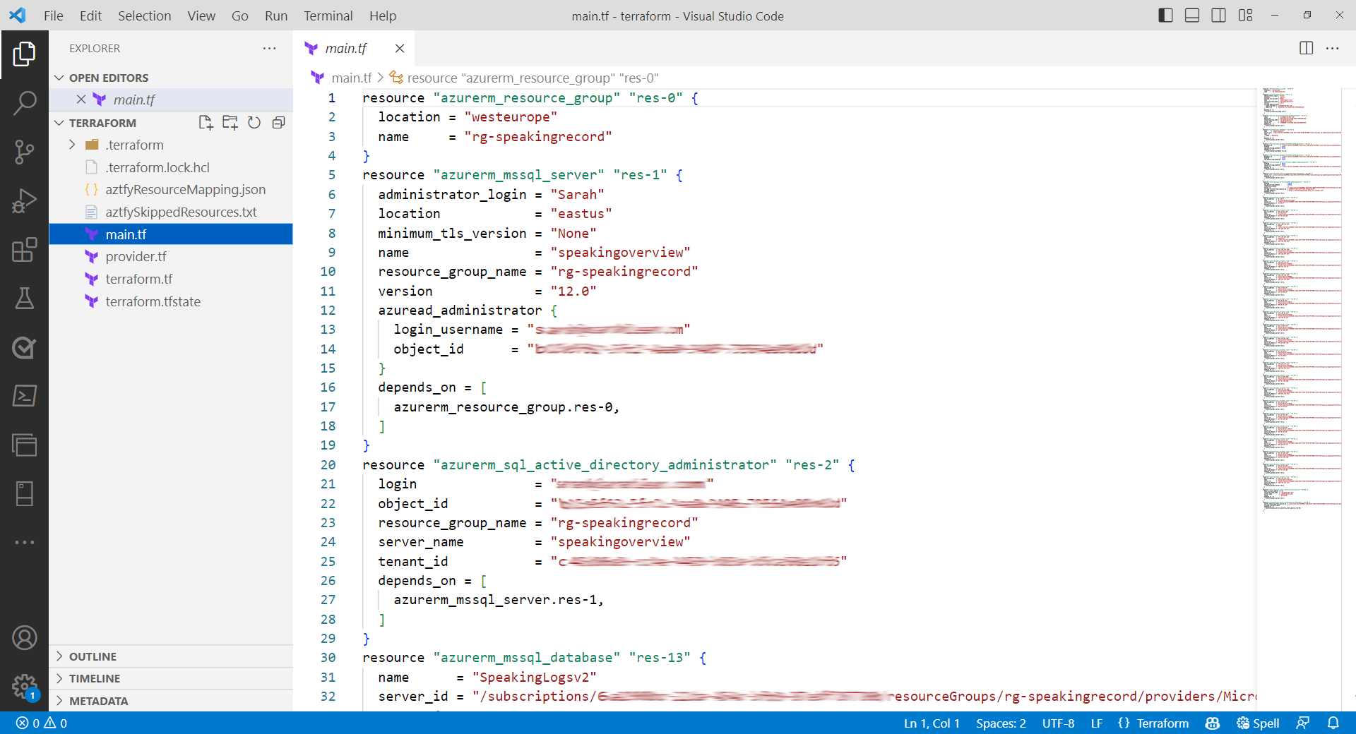Screen dimensions: 1356x734
Task: Open the Manage settings gear
Action: (25, 686)
